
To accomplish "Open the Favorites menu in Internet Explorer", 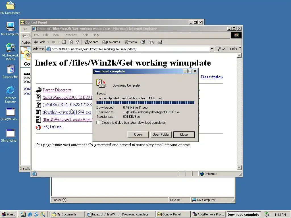I will coord(70,35).
